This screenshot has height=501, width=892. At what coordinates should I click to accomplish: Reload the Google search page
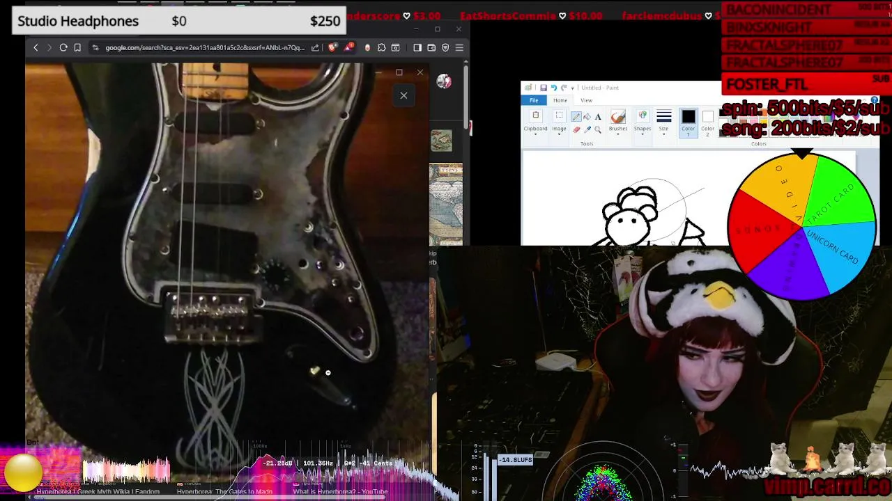click(63, 47)
